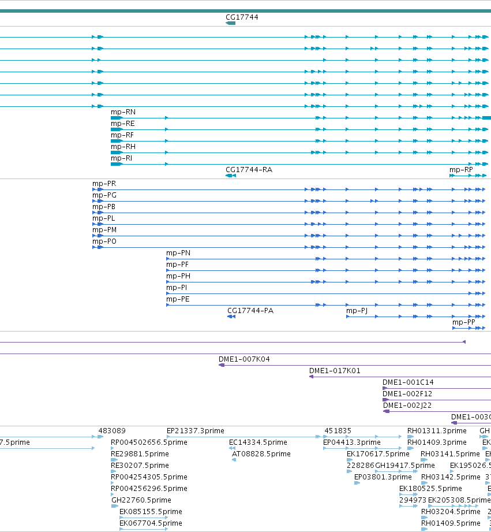491x532 pixels.
Task: Select the DME1-007K04 clone label
Action: [244, 359]
